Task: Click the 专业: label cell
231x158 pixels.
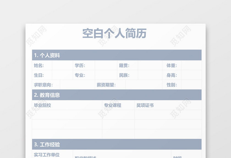Action: click(84, 75)
